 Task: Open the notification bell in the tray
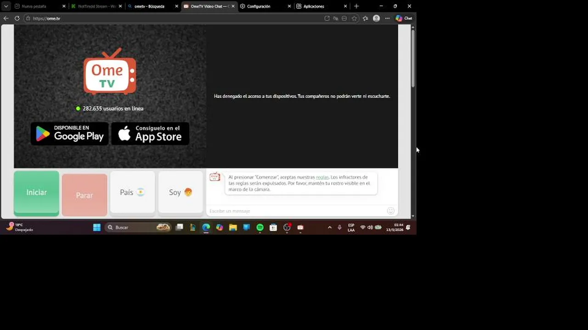[x=408, y=227]
